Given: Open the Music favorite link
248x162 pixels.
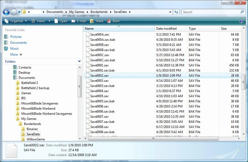Looking at the screenshot, I should point(15,49).
